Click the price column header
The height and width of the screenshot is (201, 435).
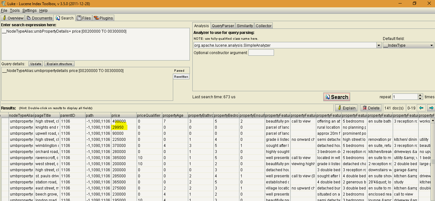tap(124, 115)
